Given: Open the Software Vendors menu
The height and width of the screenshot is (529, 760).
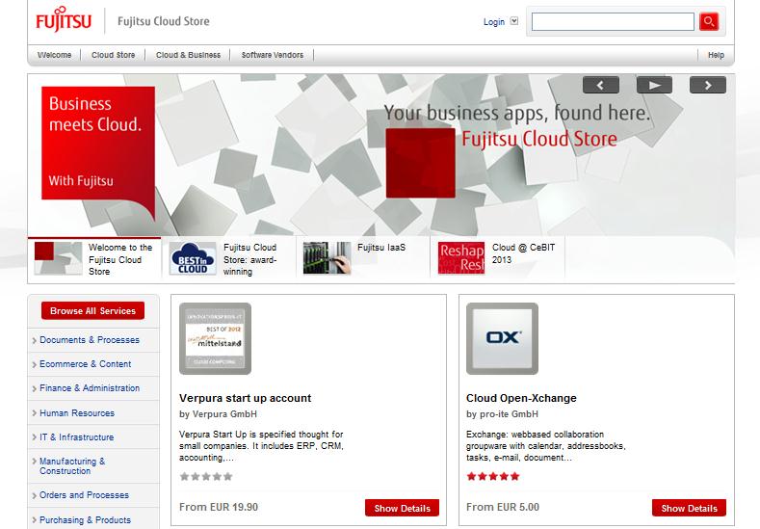Looking at the screenshot, I should tap(273, 55).
